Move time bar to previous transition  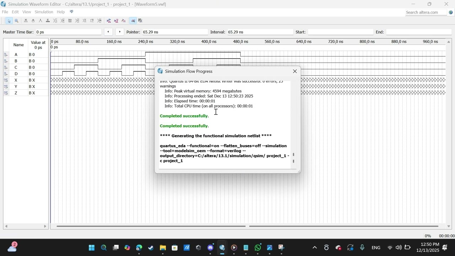pos(108,32)
